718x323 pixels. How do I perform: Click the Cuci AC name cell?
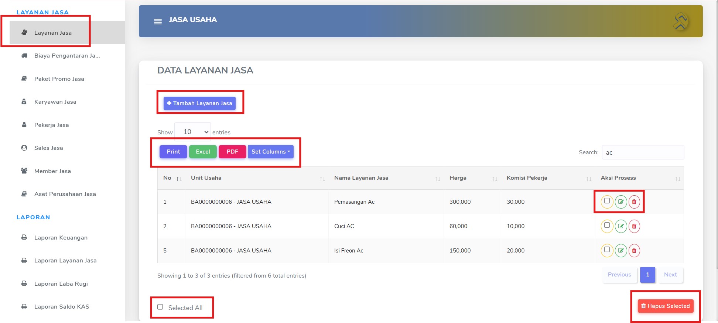pyautogui.click(x=386, y=226)
